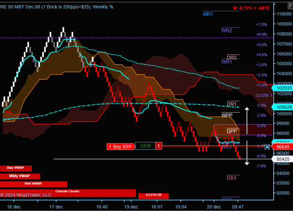Click the Wkly VWAP red indicator bar
The image size is (293, 211).
(x=20, y=176)
